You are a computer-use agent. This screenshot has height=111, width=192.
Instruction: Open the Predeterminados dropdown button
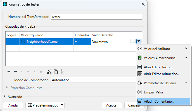click(x=45, y=105)
